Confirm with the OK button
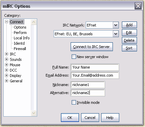The width and height of the screenshot is (145, 127). [x=70, y=118]
